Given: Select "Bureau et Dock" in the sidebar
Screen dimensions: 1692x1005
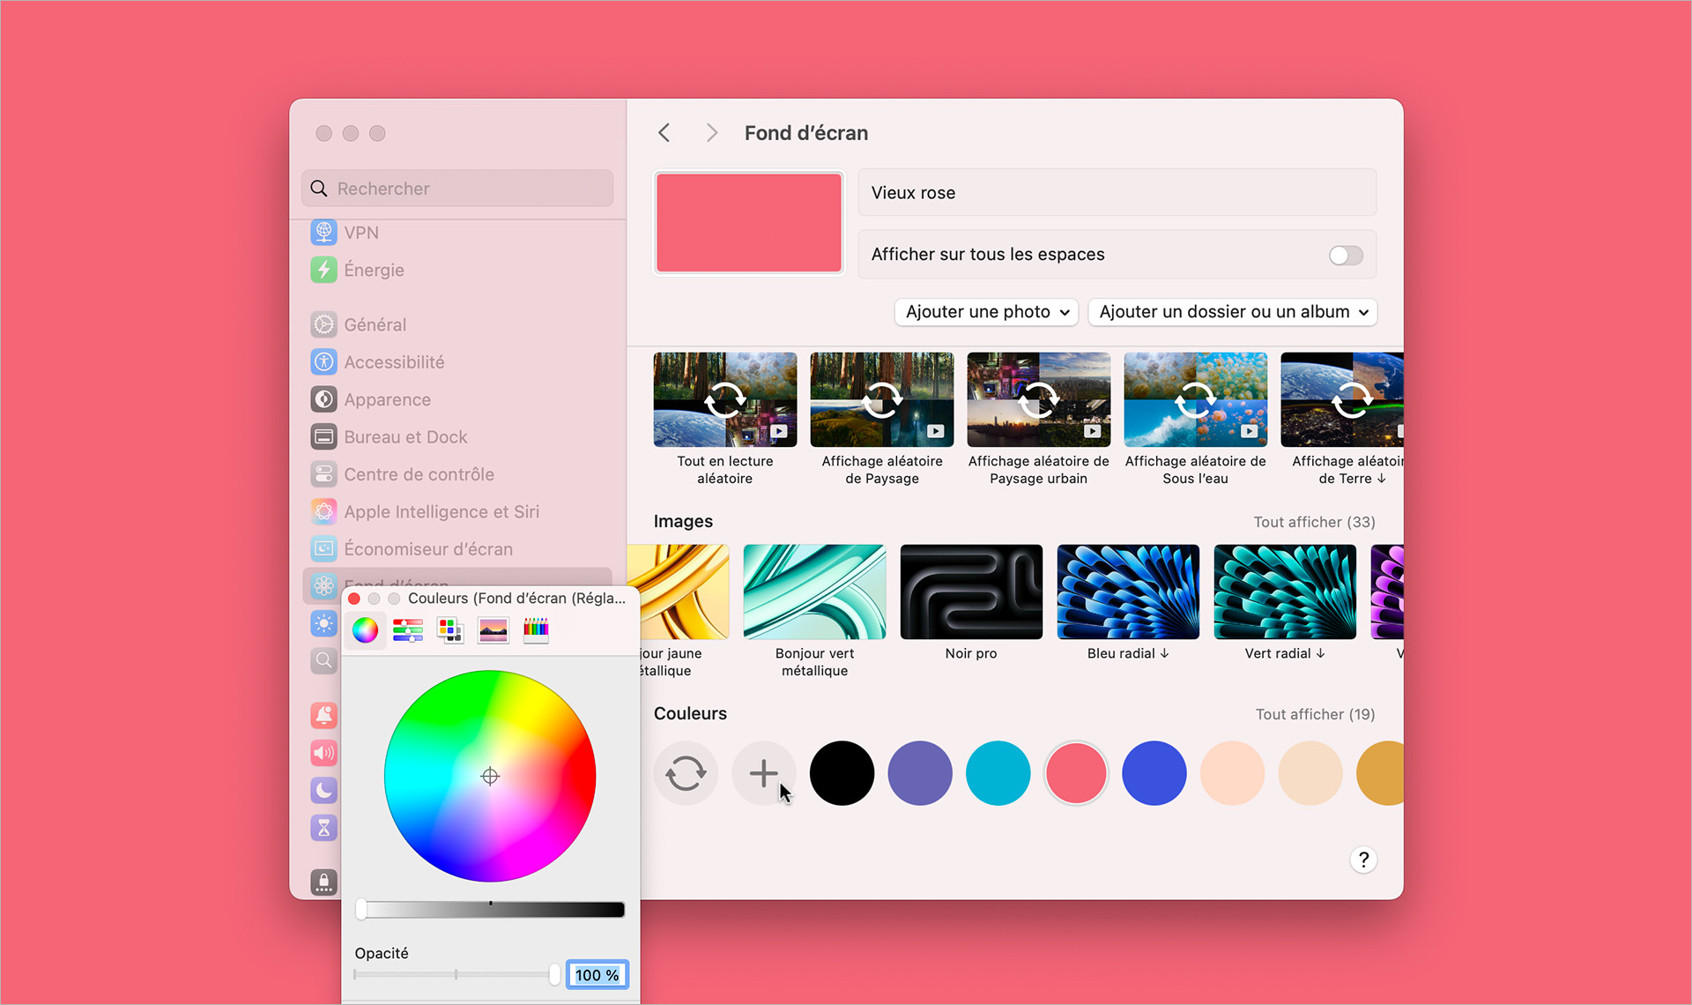Looking at the screenshot, I should (405, 436).
